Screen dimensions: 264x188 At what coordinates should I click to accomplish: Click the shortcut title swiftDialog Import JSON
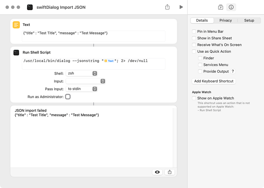(61, 7)
